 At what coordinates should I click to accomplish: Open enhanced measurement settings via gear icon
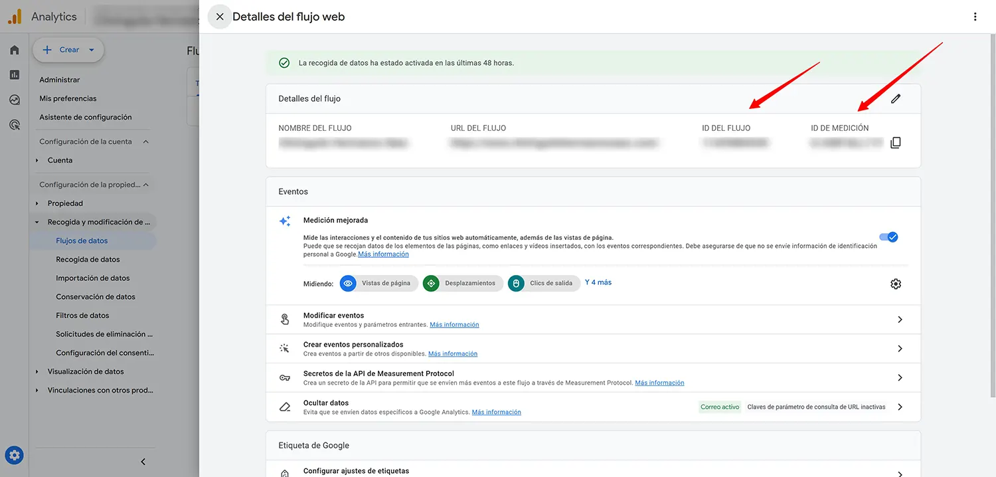coord(895,283)
